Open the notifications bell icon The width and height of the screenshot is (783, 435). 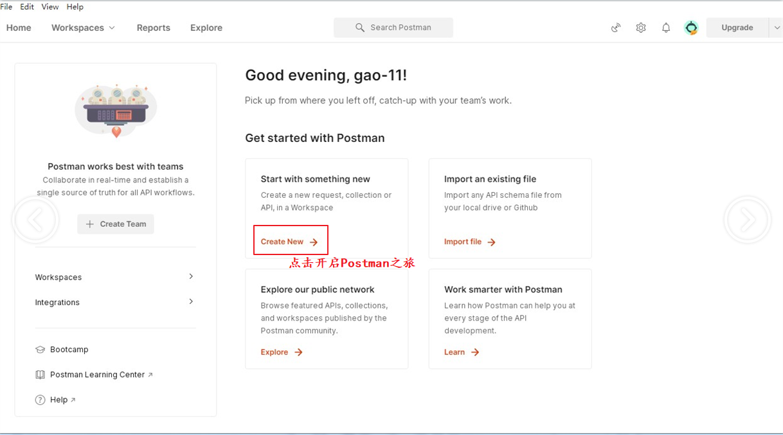666,28
